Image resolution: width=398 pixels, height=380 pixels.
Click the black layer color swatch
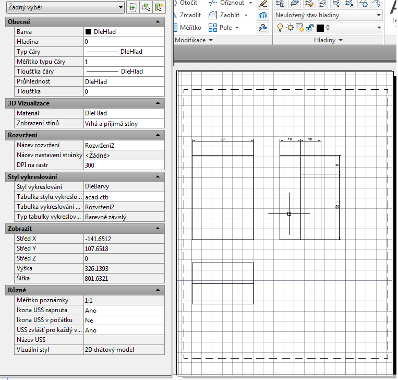pos(320,28)
